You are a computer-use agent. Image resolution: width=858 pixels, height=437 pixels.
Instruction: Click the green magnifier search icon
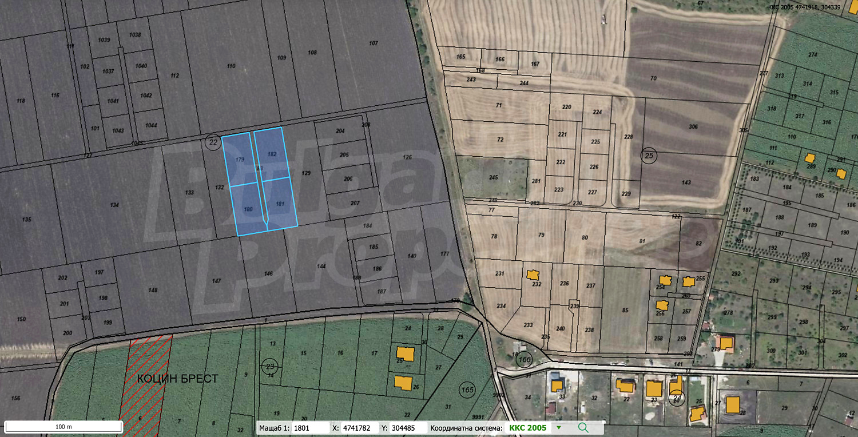pyautogui.click(x=583, y=427)
